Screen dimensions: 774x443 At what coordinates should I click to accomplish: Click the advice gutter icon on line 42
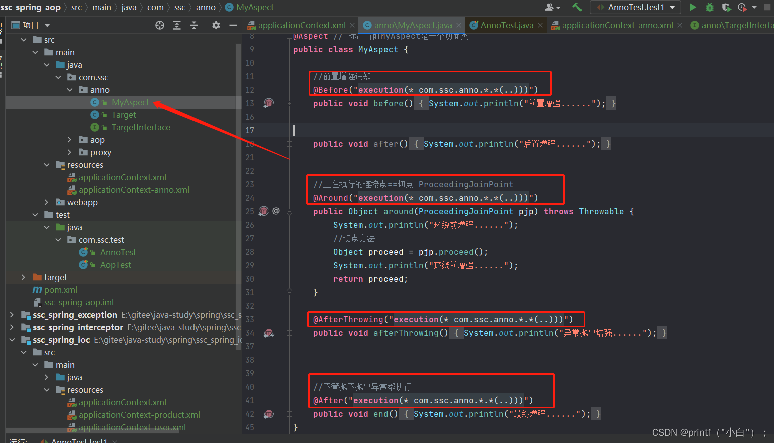pyautogui.click(x=269, y=414)
